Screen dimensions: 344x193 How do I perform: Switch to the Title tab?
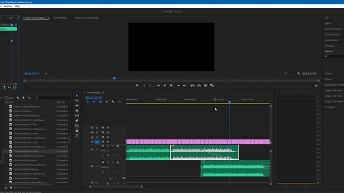(x=60, y=18)
